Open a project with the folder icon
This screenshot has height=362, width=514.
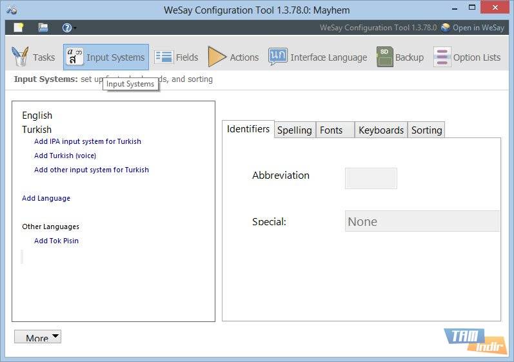[43, 28]
